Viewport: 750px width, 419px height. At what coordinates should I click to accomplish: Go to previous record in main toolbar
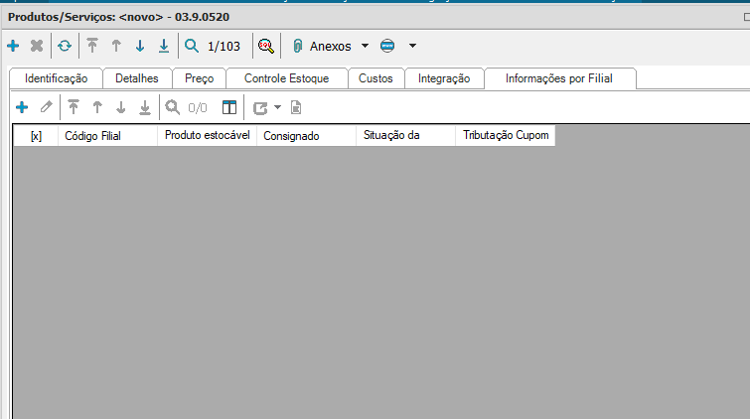pyautogui.click(x=116, y=46)
